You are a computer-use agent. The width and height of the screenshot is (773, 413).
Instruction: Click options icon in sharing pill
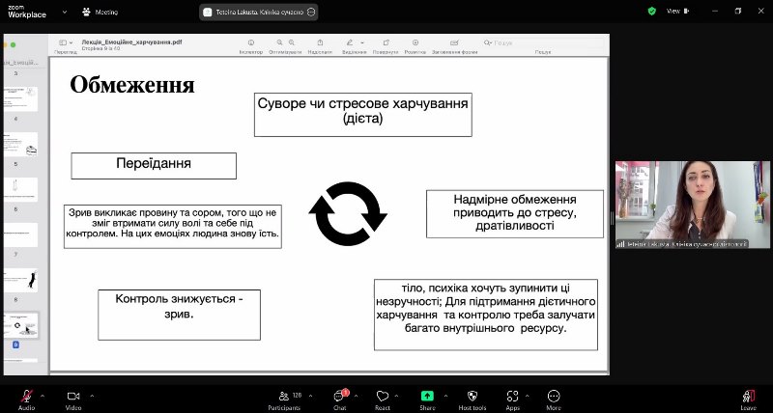pos(311,13)
